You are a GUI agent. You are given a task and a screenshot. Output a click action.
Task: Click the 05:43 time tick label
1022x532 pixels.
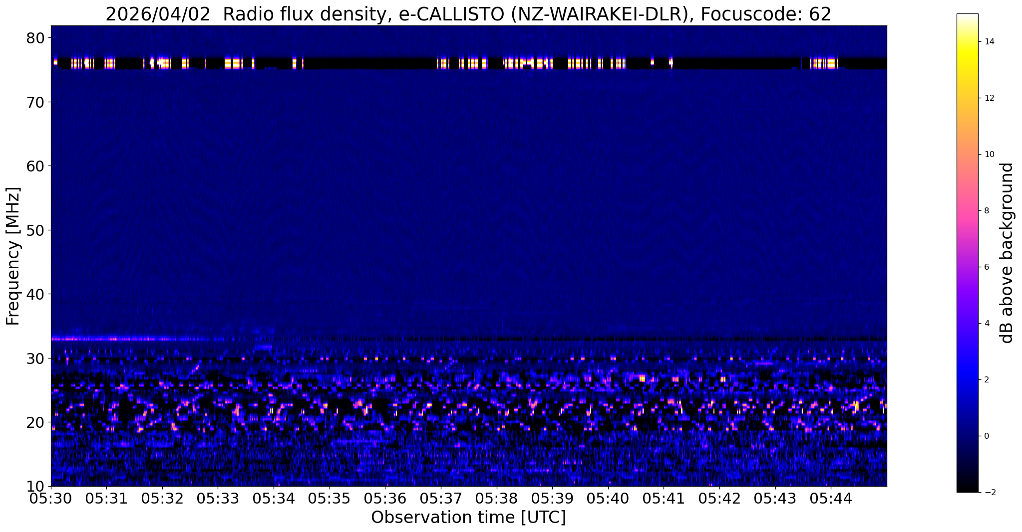pos(775,499)
